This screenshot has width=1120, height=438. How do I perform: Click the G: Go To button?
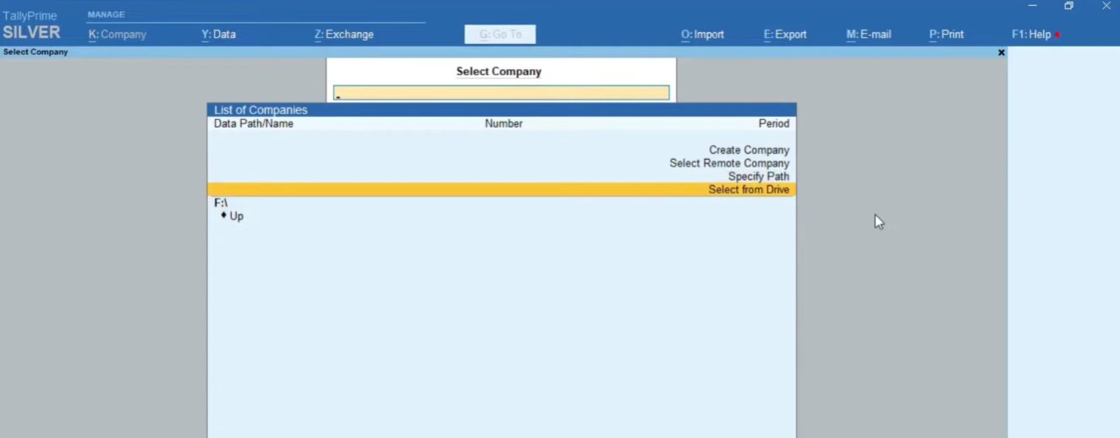[x=500, y=35]
